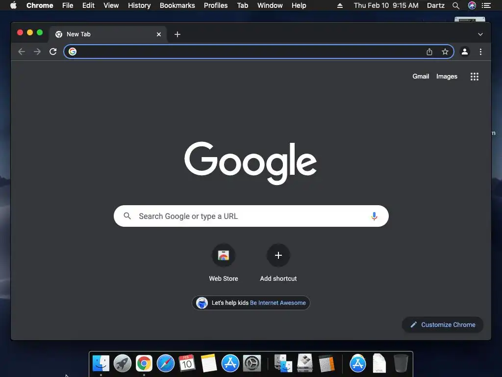Click the Dartz user name in menu bar
The height and width of the screenshot is (377, 502).
436,5
